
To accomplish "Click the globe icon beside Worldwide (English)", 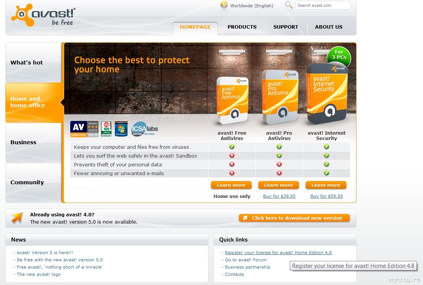I will 224,5.
